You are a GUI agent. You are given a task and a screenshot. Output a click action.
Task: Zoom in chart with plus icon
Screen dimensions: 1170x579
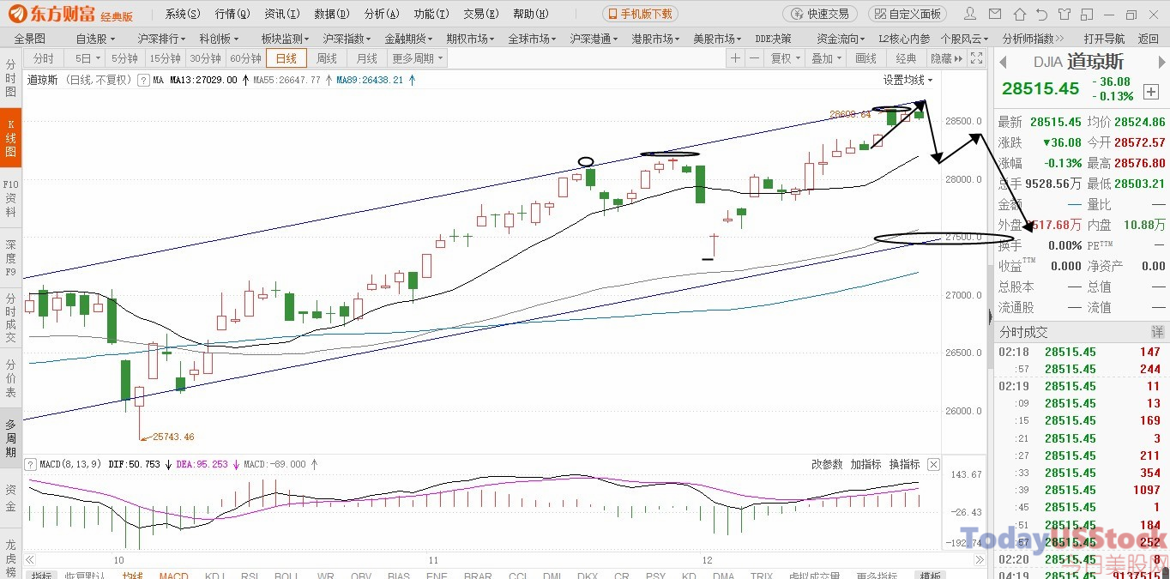pos(735,57)
